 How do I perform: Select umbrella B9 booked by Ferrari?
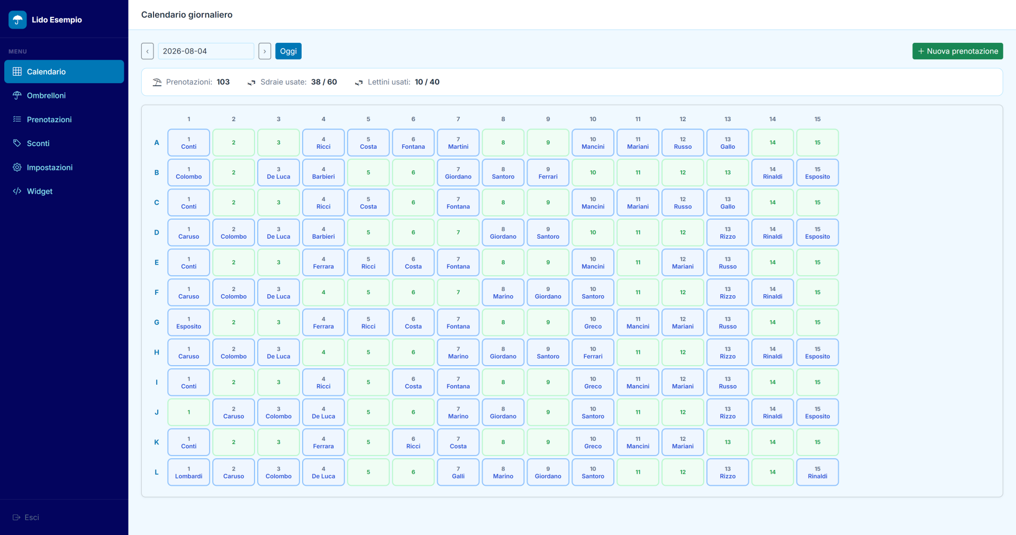(548, 173)
